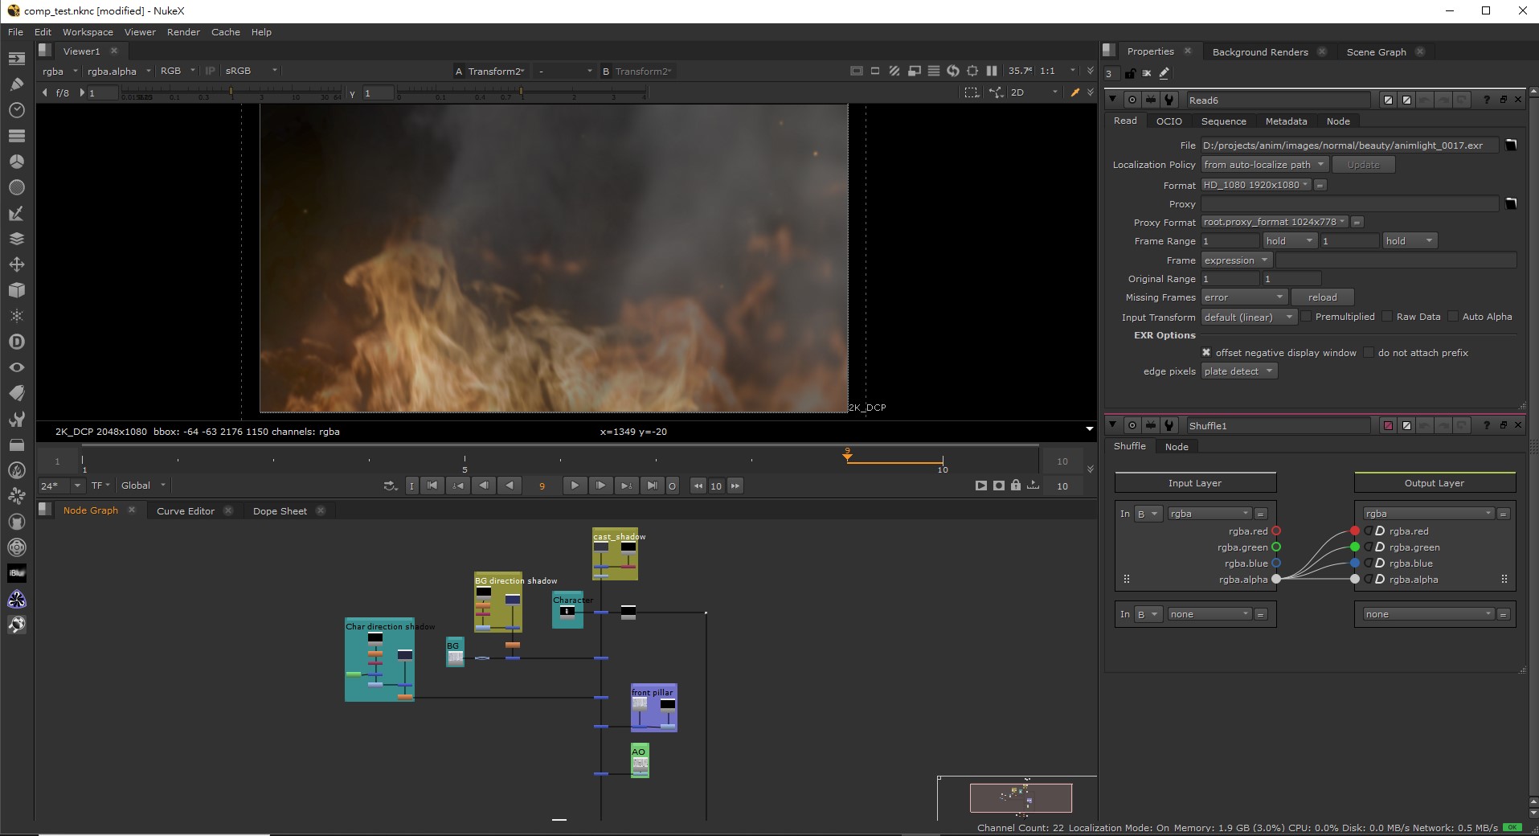
Task: Switch to the Curve Editor tab
Action: coord(186,511)
